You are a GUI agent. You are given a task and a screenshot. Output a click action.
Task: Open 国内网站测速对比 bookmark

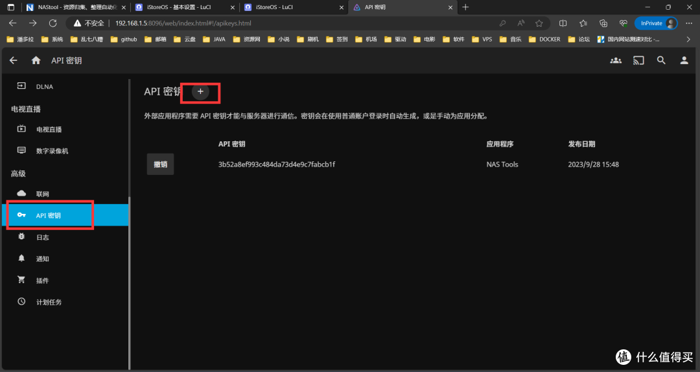629,40
